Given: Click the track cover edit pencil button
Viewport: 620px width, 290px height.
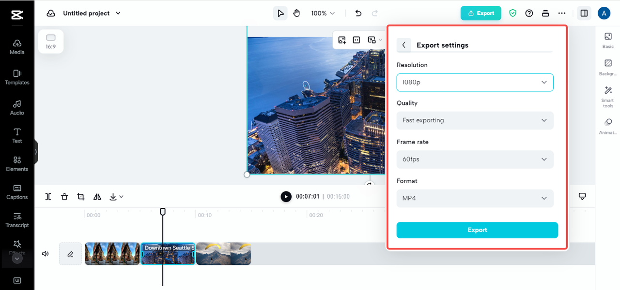Looking at the screenshot, I should [70, 254].
